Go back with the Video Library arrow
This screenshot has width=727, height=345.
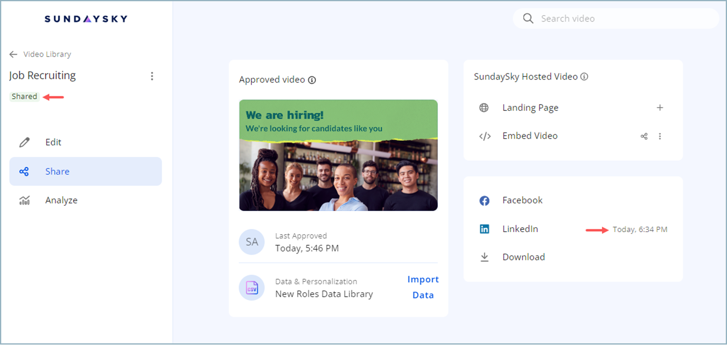pos(13,54)
